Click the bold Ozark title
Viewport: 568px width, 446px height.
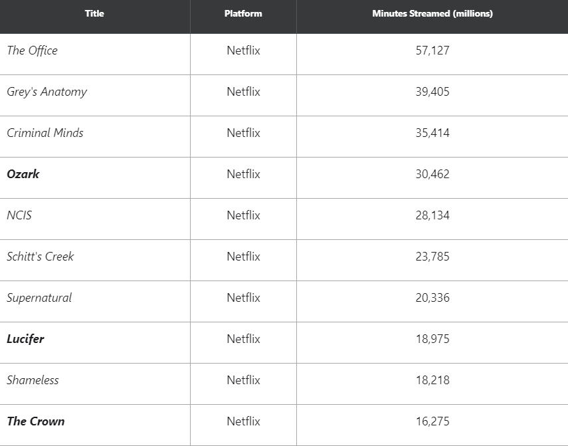point(23,174)
